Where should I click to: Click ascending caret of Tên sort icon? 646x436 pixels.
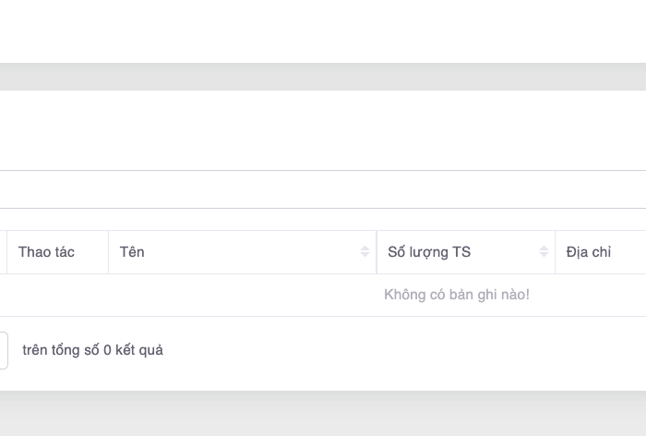tap(365, 248)
